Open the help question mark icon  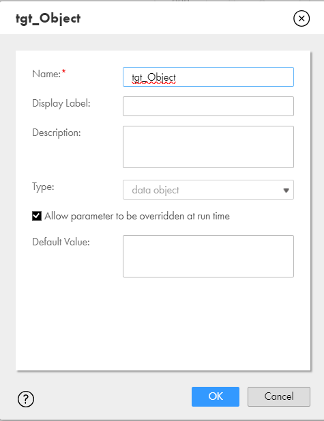[26, 399]
